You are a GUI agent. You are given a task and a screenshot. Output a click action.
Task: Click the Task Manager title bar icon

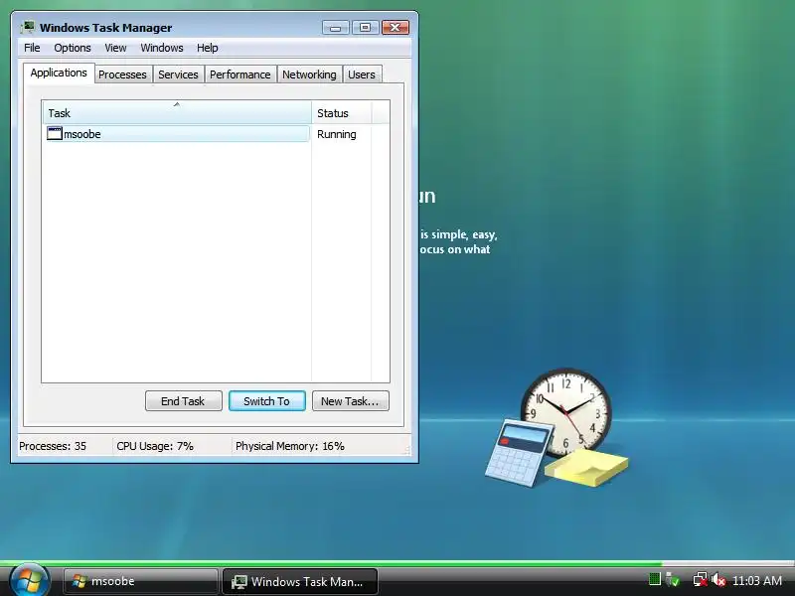tap(29, 27)
